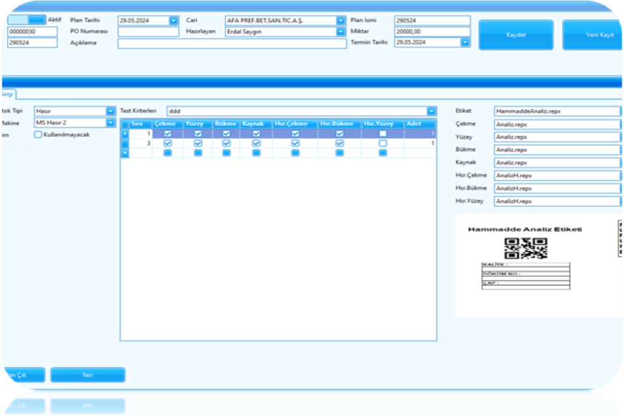Open the Plan Tarihi date picker dropdown
The width and height of the screenshot is (624, 416).
(x=174, y=20)
